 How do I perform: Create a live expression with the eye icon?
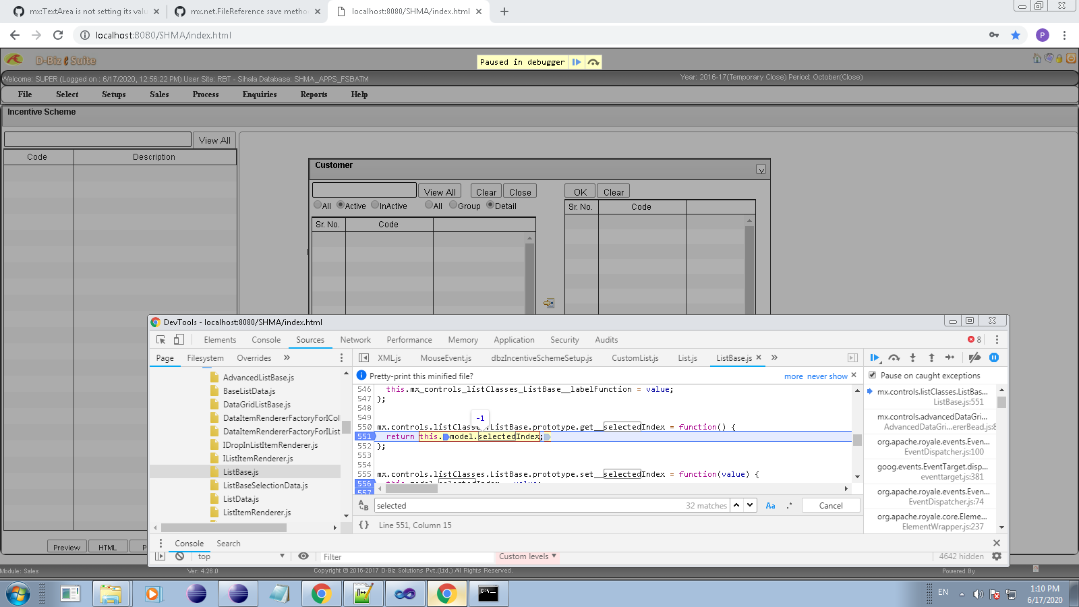click(303, 556)
